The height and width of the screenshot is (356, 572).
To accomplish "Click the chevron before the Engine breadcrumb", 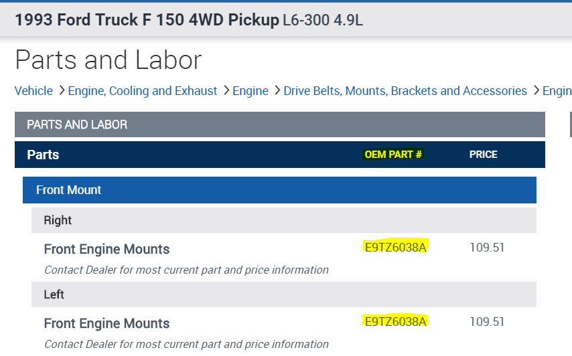I will [x=226, y=90].
